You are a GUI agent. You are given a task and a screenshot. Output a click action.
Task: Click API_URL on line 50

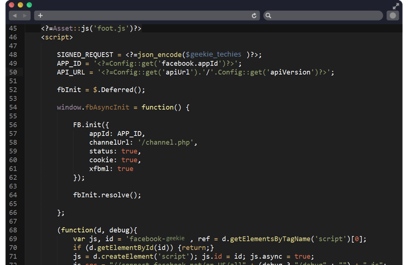[x=71, y=72]
